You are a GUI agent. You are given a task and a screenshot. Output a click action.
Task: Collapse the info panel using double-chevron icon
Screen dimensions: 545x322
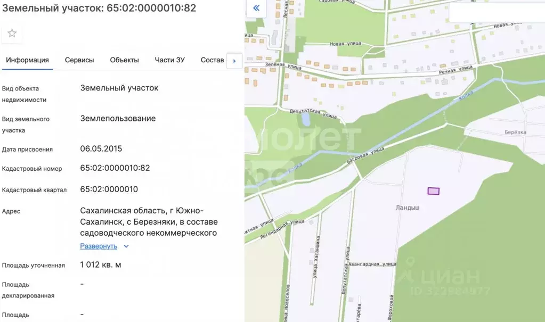coord(255,8)
